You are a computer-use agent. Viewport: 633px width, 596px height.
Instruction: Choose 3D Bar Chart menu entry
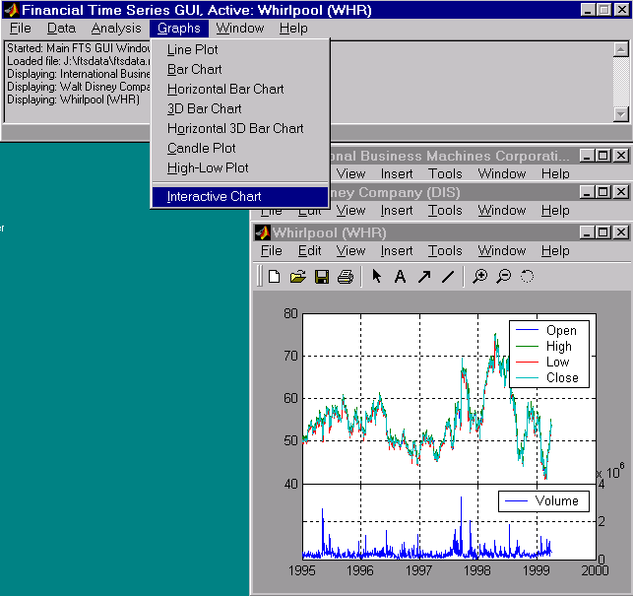[x=241, y=108]
